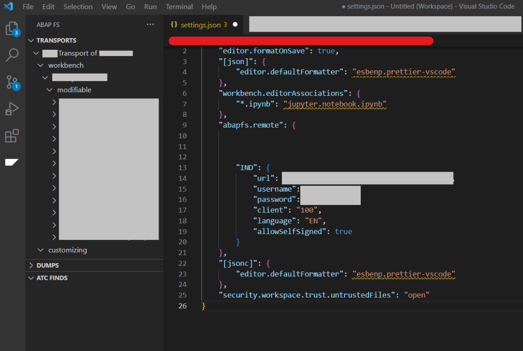Collapse the TRANSPORTS section
Image resolution: width=523 pixels, height=351 pixels.
pyautogui.click(x=56, y=40)
